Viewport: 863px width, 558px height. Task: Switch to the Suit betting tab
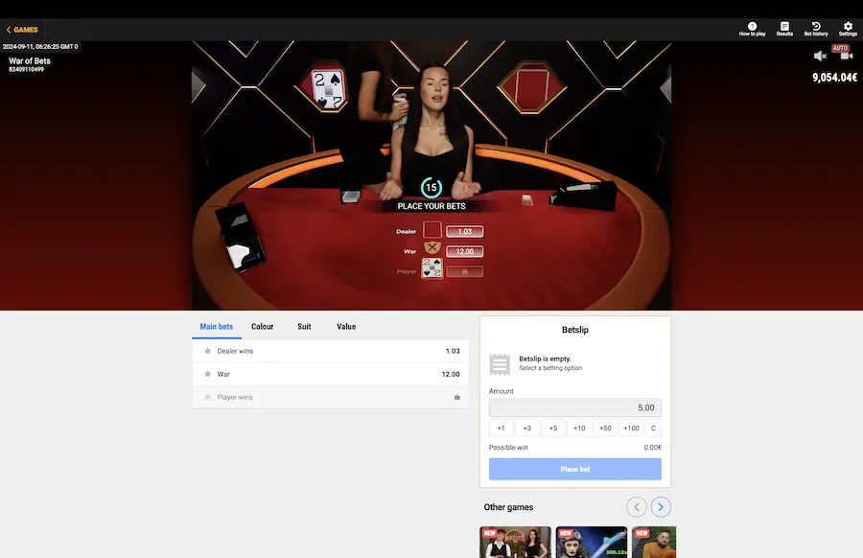click(x=304, y=326)
